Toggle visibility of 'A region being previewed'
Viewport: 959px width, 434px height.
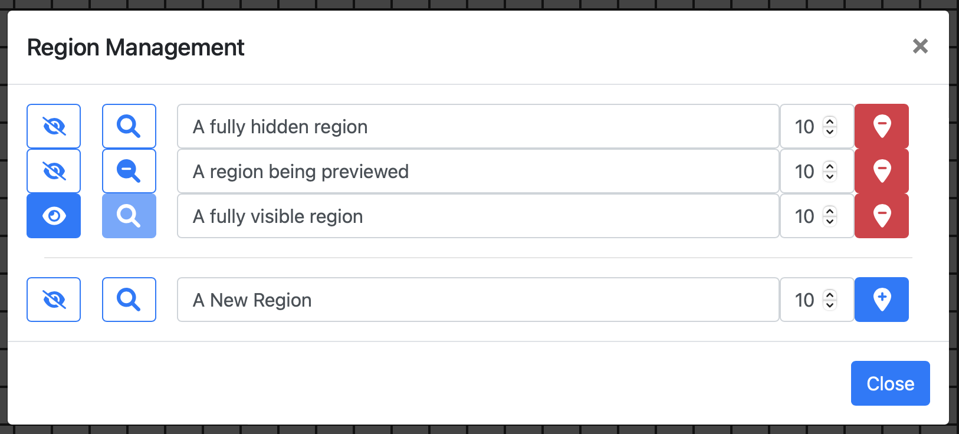(x=53, y=171)
